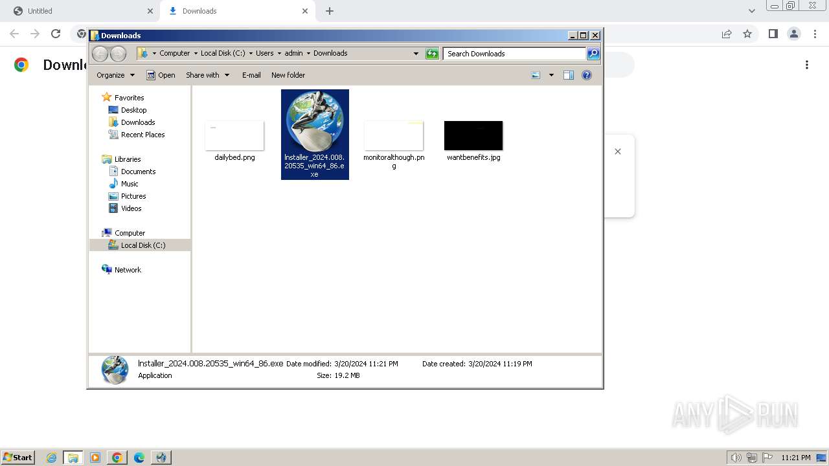
Task: Click admin in the breadcrumb path
Action: pos(293,54)
